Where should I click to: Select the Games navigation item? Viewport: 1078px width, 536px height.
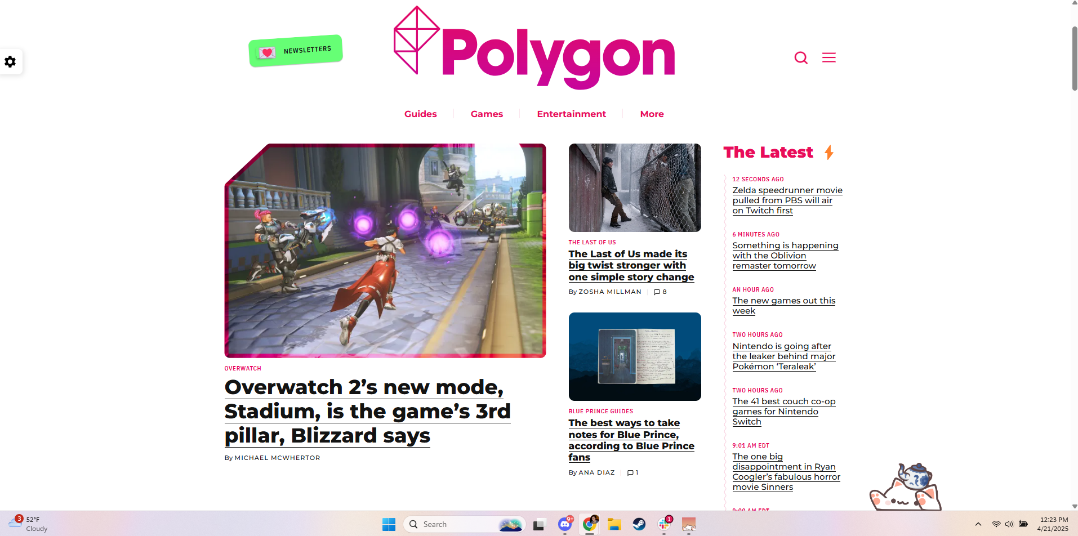487,114
